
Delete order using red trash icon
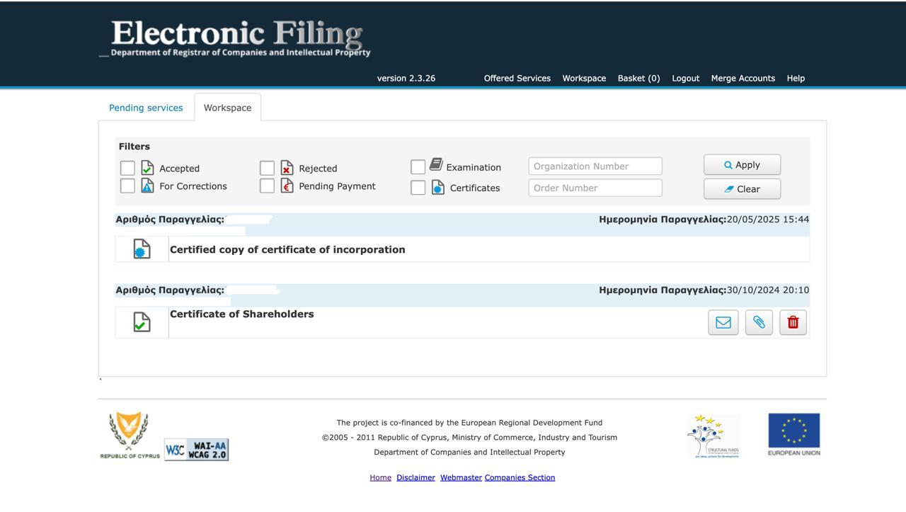coord(793,322)
